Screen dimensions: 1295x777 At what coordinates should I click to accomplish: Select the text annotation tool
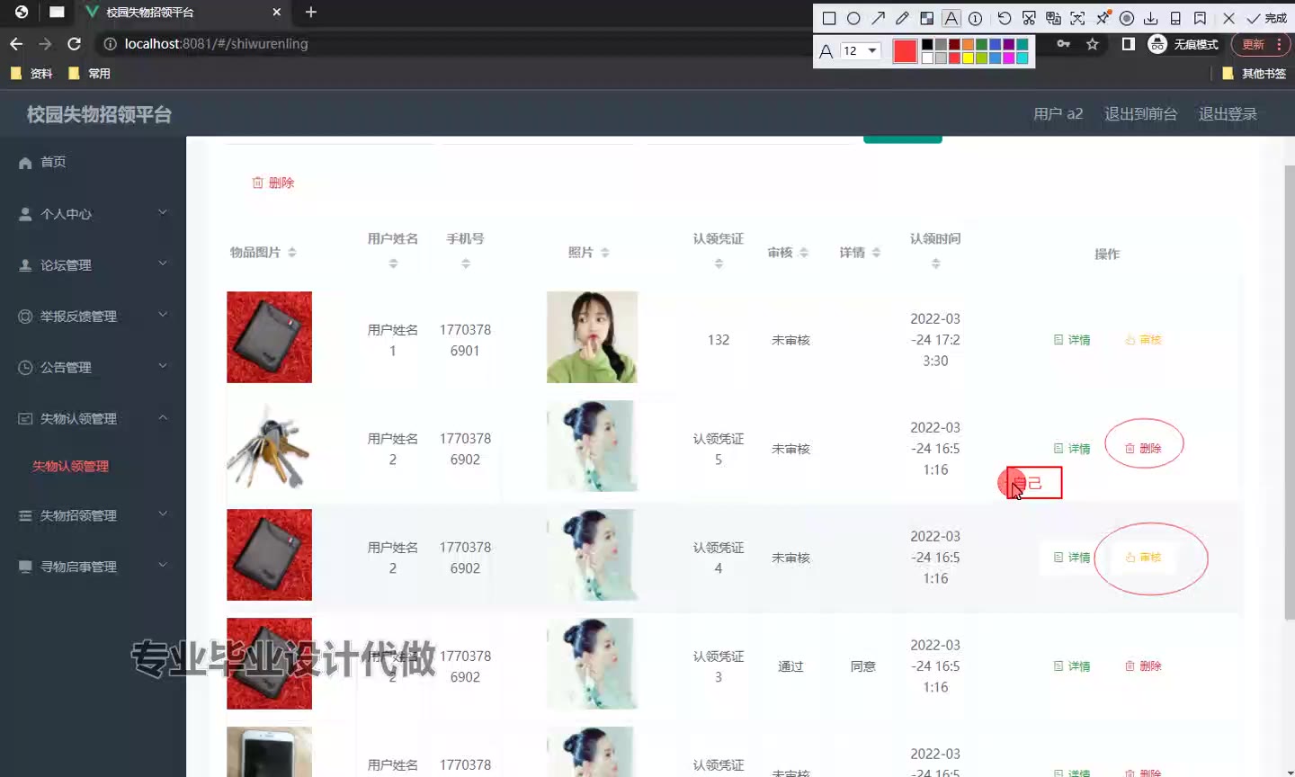pyautogui.click(x=951, y=18)
